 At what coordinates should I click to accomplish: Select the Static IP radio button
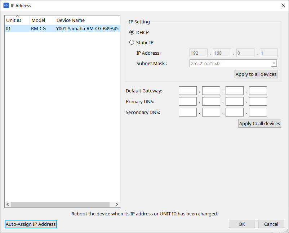132,42
